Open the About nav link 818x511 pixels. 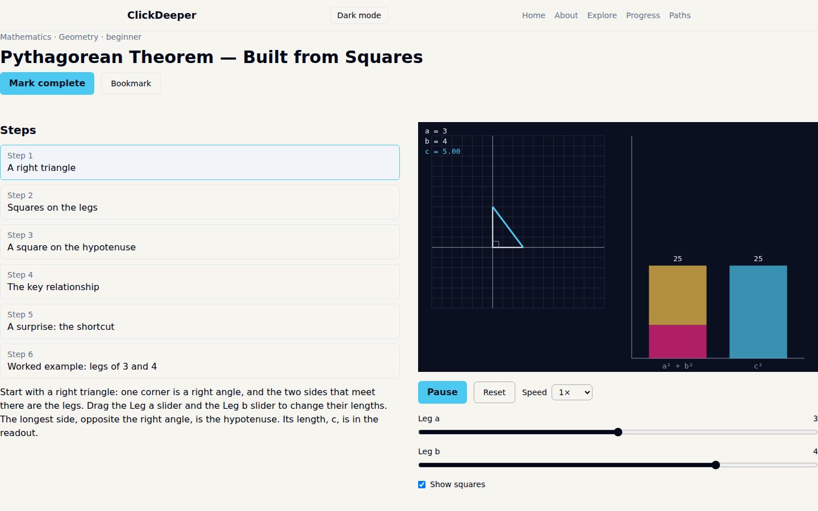(566, 15)
